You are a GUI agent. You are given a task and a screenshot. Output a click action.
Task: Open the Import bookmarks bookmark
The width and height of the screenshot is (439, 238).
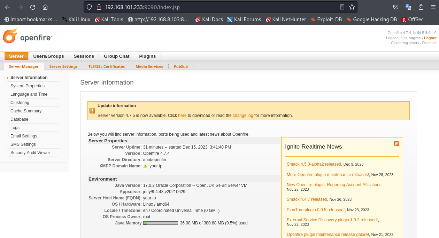30,19
